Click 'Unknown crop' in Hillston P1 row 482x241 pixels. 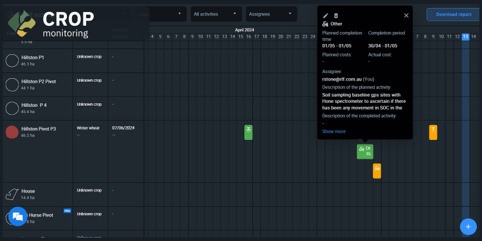pos(89,57)
